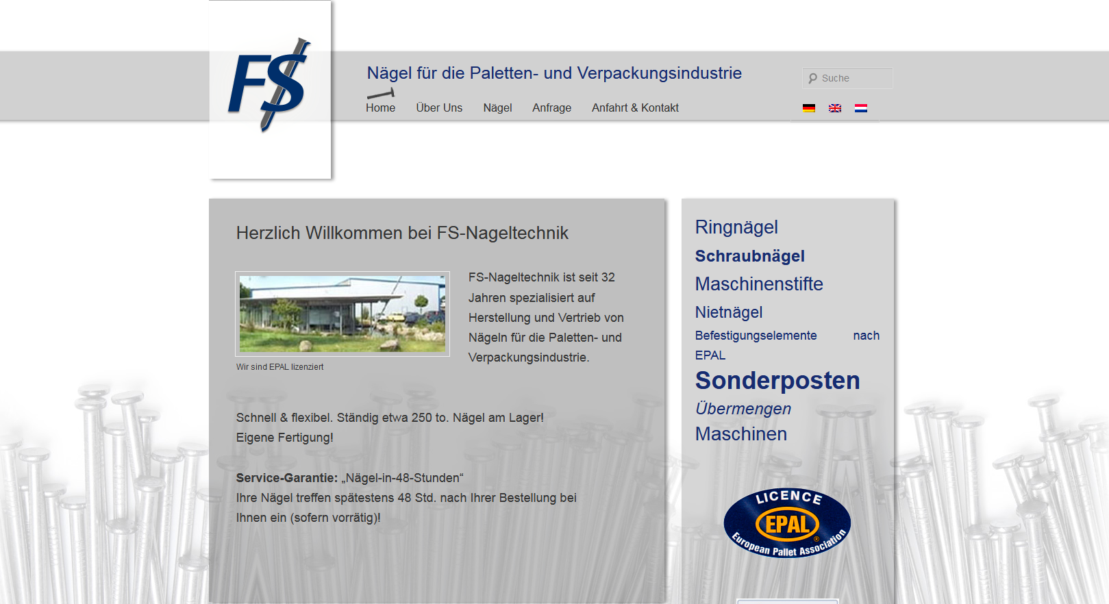Open the Anfrage page

(x=551, y=108)
